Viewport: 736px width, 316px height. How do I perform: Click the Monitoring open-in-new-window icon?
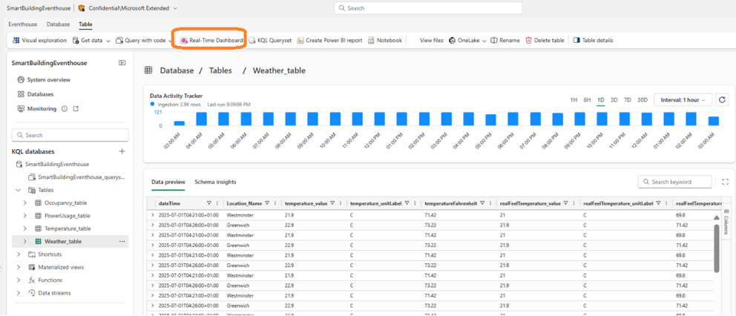coord(76,108)
